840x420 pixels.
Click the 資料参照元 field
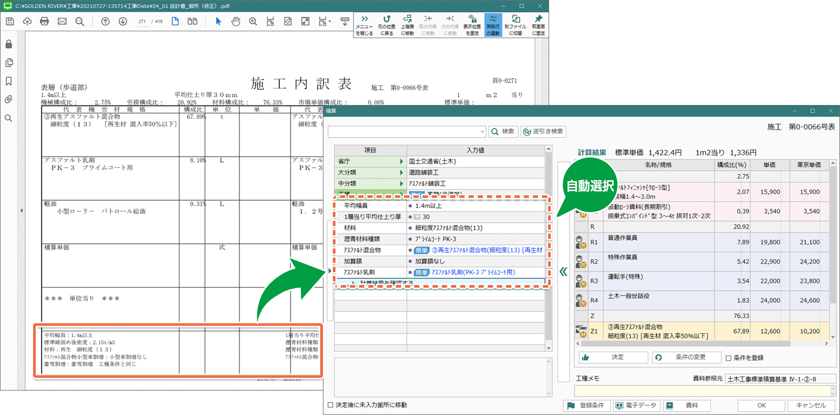tap(781, 379)
